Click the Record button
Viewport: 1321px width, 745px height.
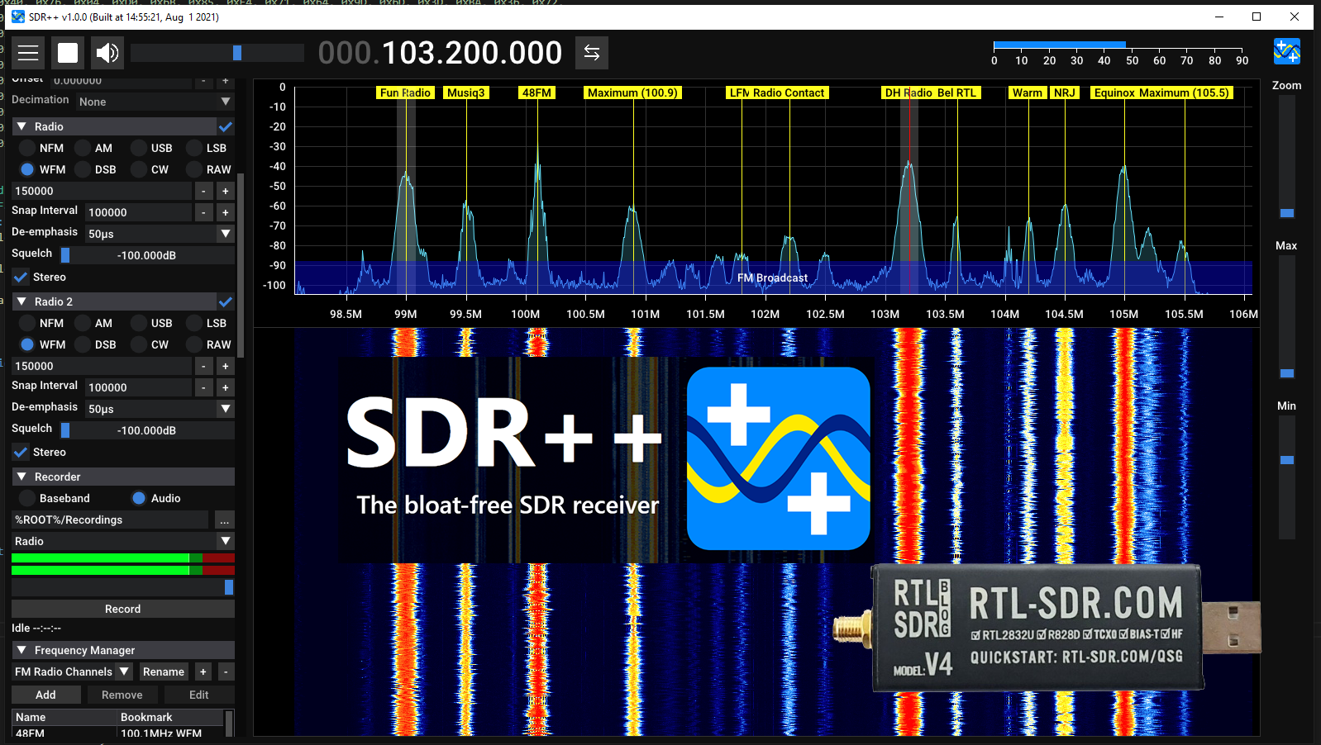coord(123,609)
